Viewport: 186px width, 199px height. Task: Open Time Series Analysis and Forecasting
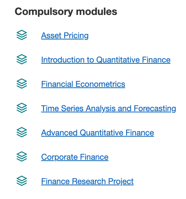108,108
